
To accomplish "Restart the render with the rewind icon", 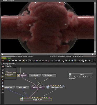I will point(16,61).
